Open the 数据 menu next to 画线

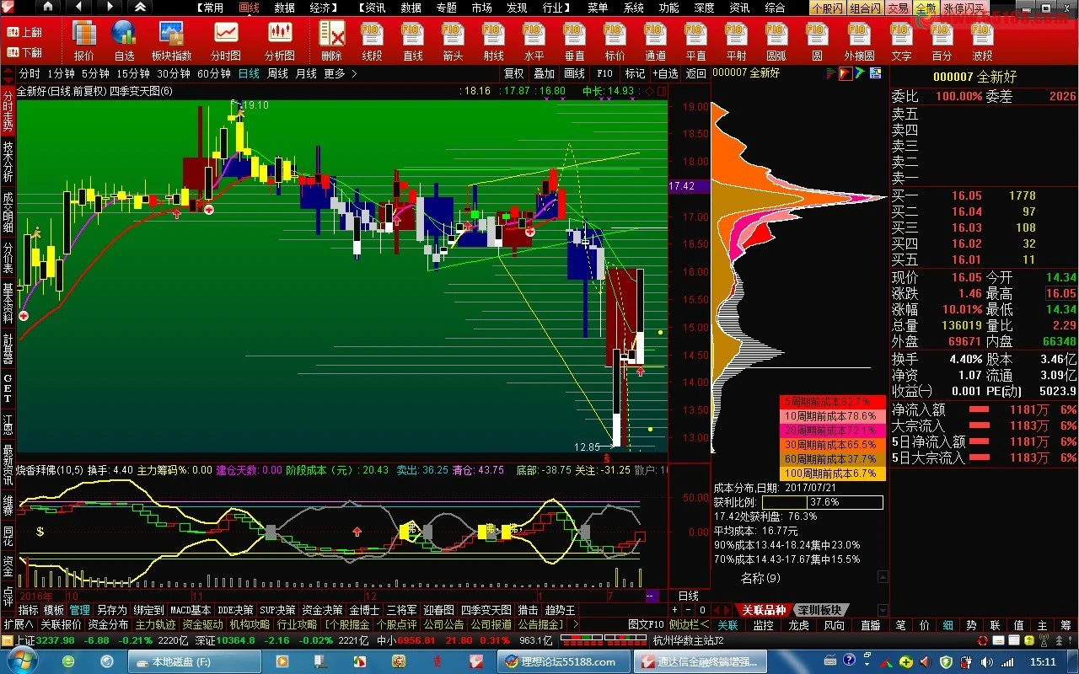[284, 8]
